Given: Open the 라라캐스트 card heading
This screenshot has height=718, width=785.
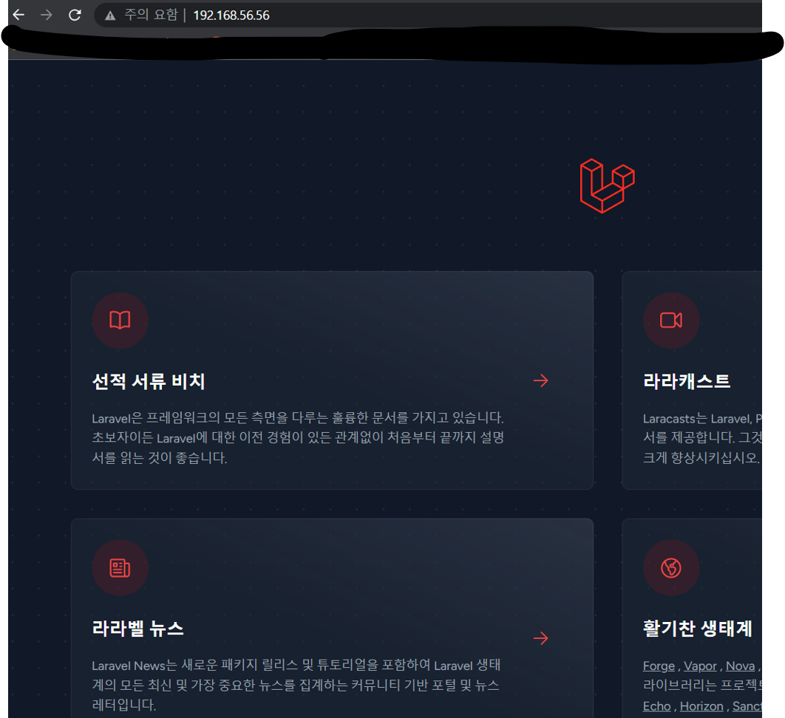Looking at the screenshot, I should [x=687, y=381].
